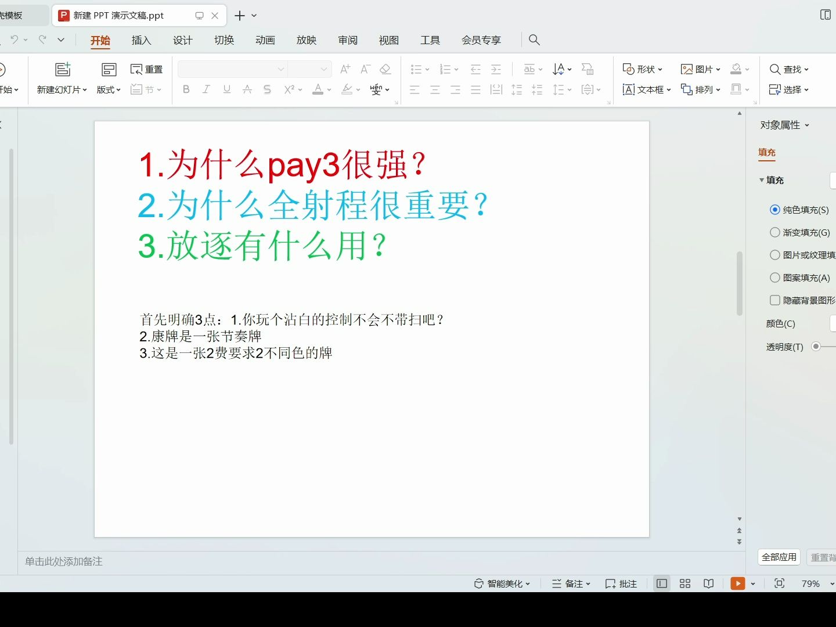This screenshot has height=627, width=836.
Task: Click the Find button
Action: pyautogui.click(x=789, y=69)
